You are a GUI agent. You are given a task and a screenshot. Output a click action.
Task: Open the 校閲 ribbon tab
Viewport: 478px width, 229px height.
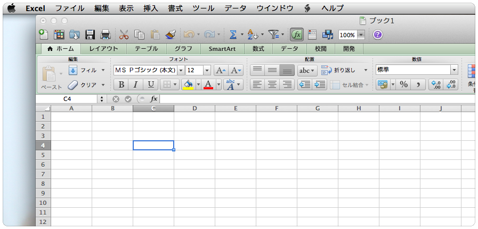[x=321, y=49]
